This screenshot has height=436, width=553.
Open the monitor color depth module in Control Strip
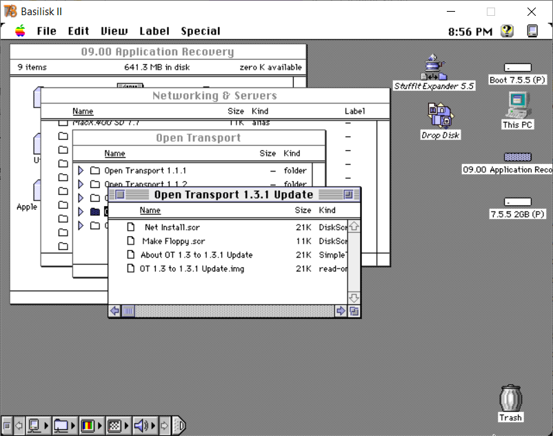(91, 426)
